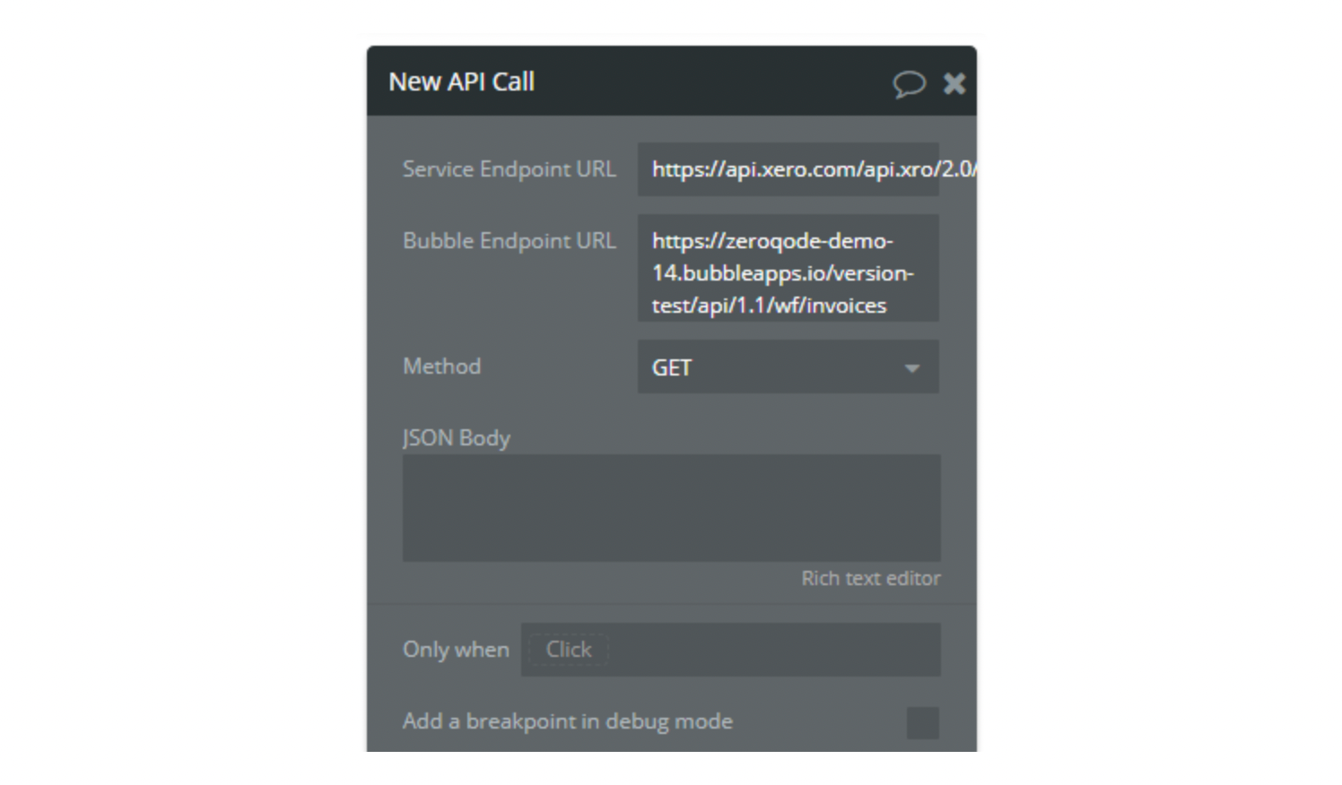Click the empty Only when expression area
This screenshot has height=785, width=1342.
(x=775, y=650)
